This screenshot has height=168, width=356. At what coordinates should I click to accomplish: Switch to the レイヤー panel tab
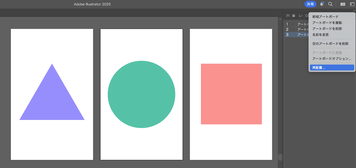click(301, 16)
